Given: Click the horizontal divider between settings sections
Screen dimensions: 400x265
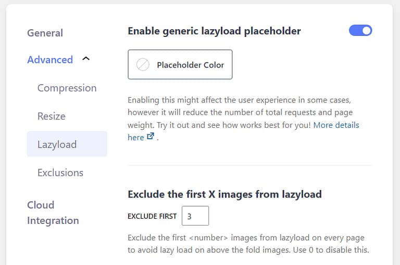Looking at the screenshot, I should tap(249, 166).
